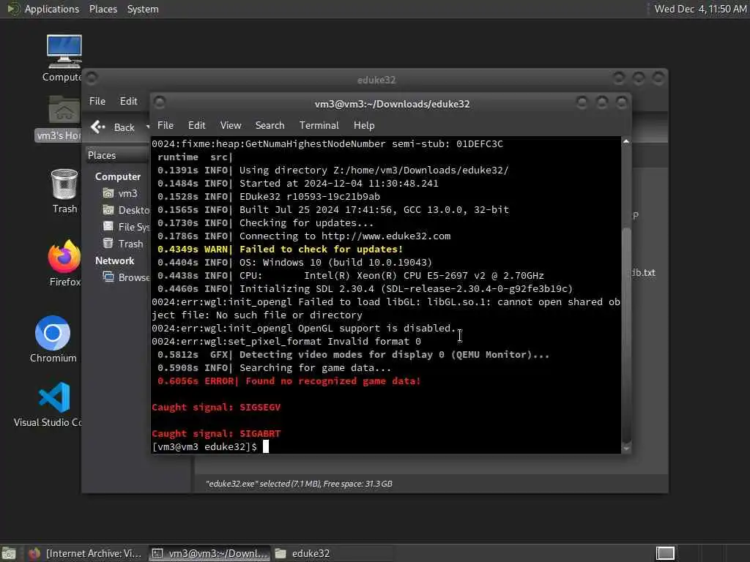Open the terminal View menu
The height and width of the screenshot is (562, 750).
pyautogui.click(x=231, y=125)
